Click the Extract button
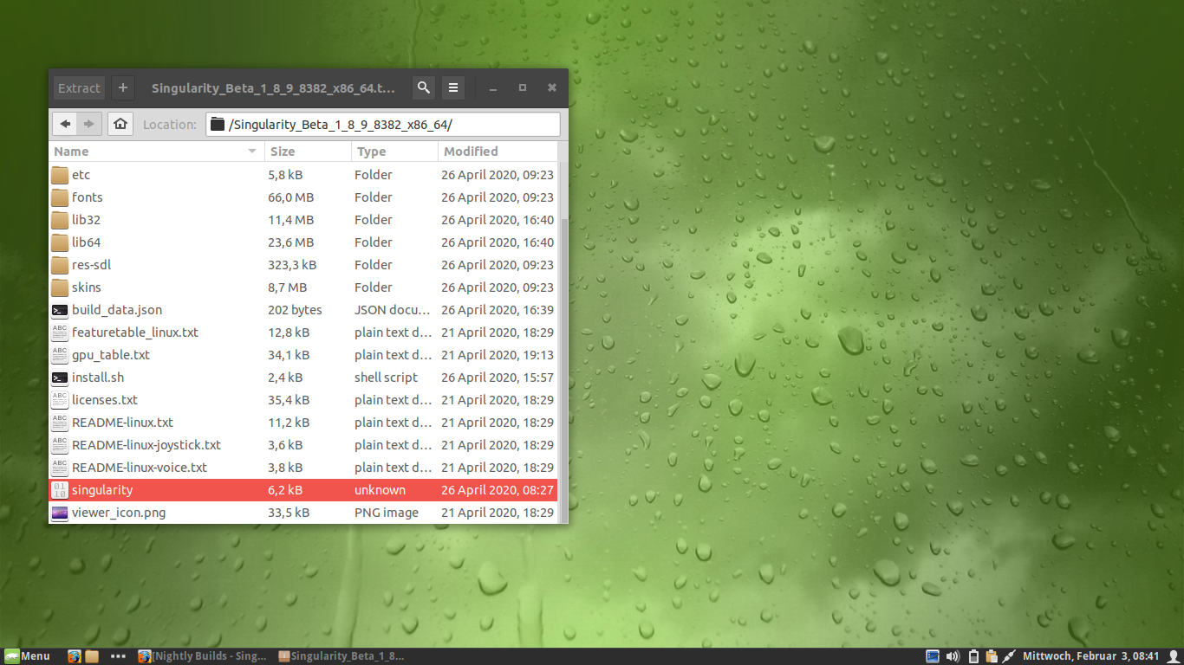Screen dimensions: 1184x665 tap(80, 88)
